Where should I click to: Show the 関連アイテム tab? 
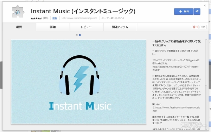coord(120,27)
